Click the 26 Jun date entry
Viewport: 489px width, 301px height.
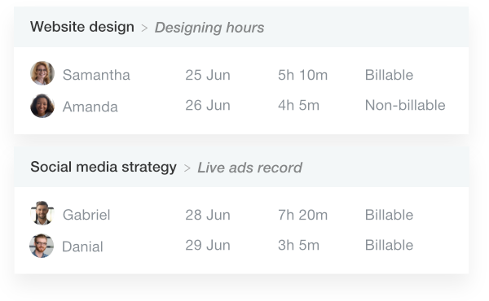click(208, 105)
